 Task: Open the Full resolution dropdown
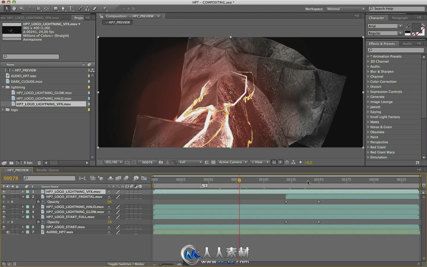tap(191, 162)
